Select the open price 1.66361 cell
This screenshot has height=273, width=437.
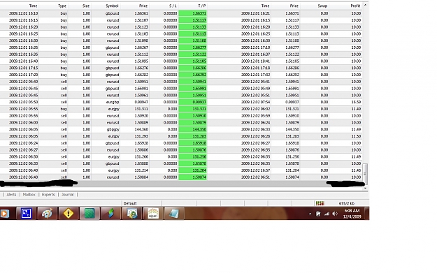pos(141,13)
